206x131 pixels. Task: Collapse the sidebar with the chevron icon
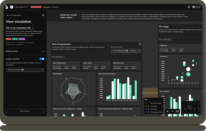(x=43, y=15)
